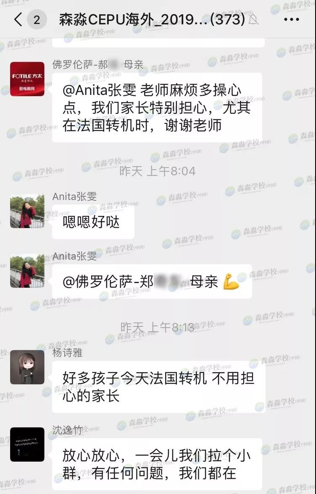Tap the flexed arm emoji
Image resolution: width=316 pixels, height=494 pixels.
pyautogui.click(x=231, y=281)
